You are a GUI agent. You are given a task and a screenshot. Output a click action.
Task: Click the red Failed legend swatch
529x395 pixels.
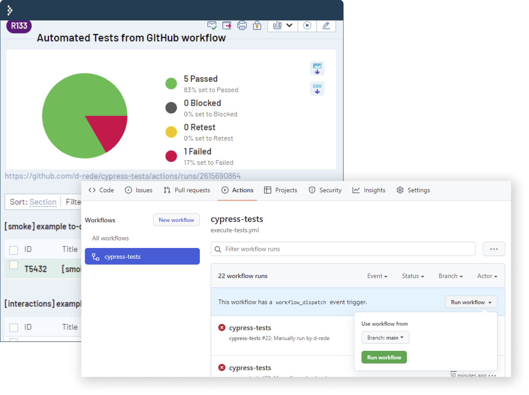click(171, 156)
